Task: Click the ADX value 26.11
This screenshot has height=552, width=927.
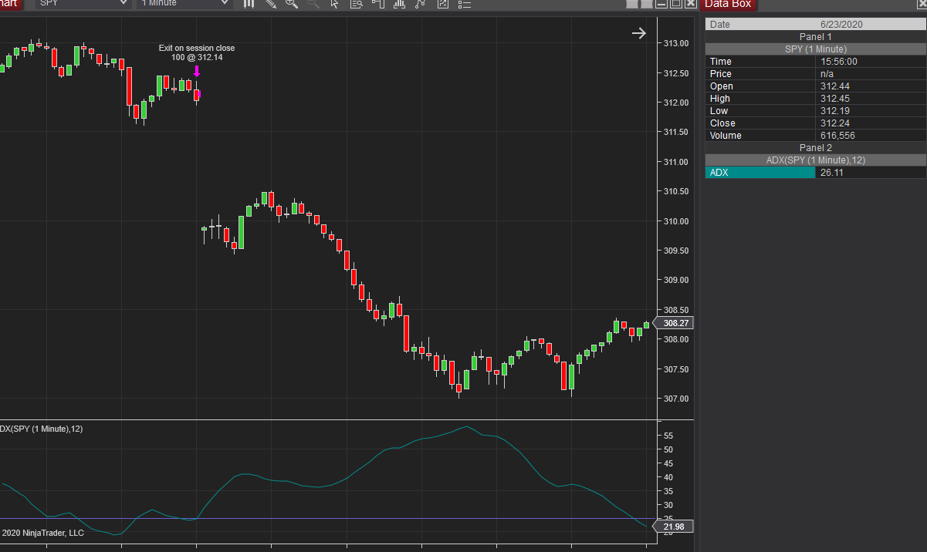Action: 831,173
